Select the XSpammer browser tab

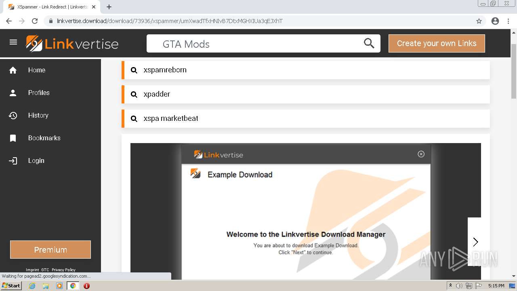coord(52,7)
